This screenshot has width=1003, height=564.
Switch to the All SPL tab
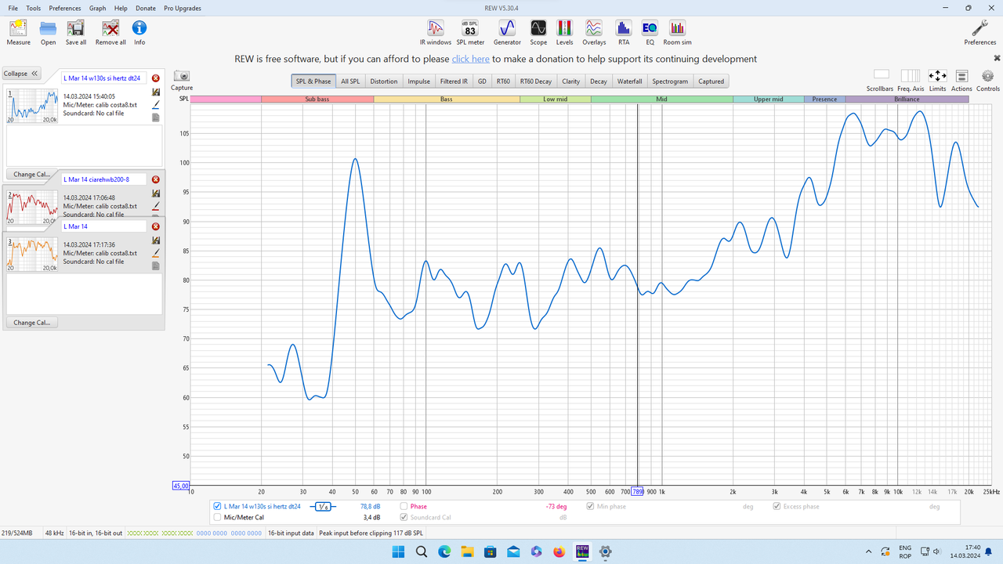coord(350,81)
